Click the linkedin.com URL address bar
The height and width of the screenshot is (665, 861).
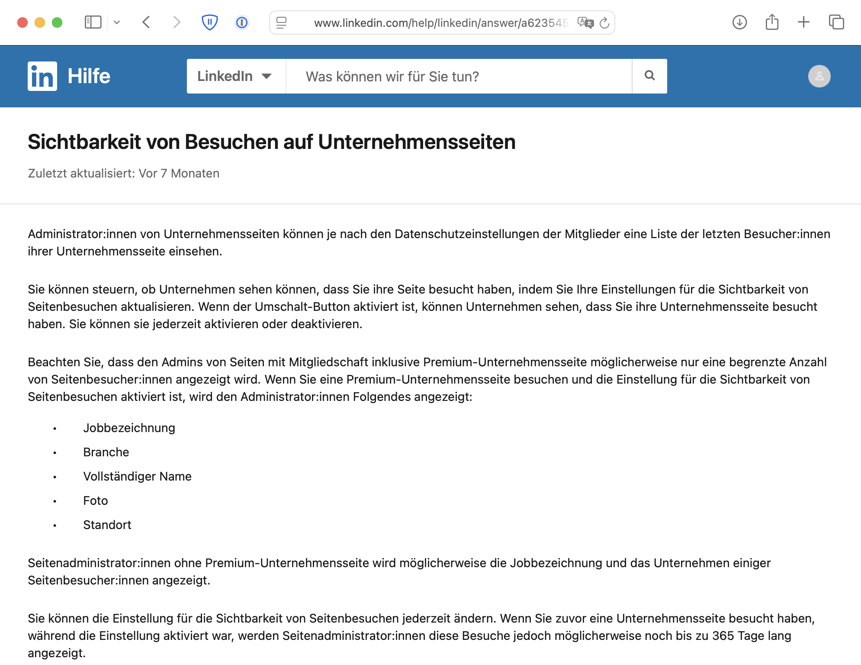pos(440,23)
